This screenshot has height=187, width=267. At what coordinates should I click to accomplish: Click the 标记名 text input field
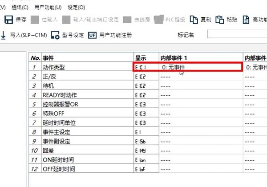pos(236,35)
